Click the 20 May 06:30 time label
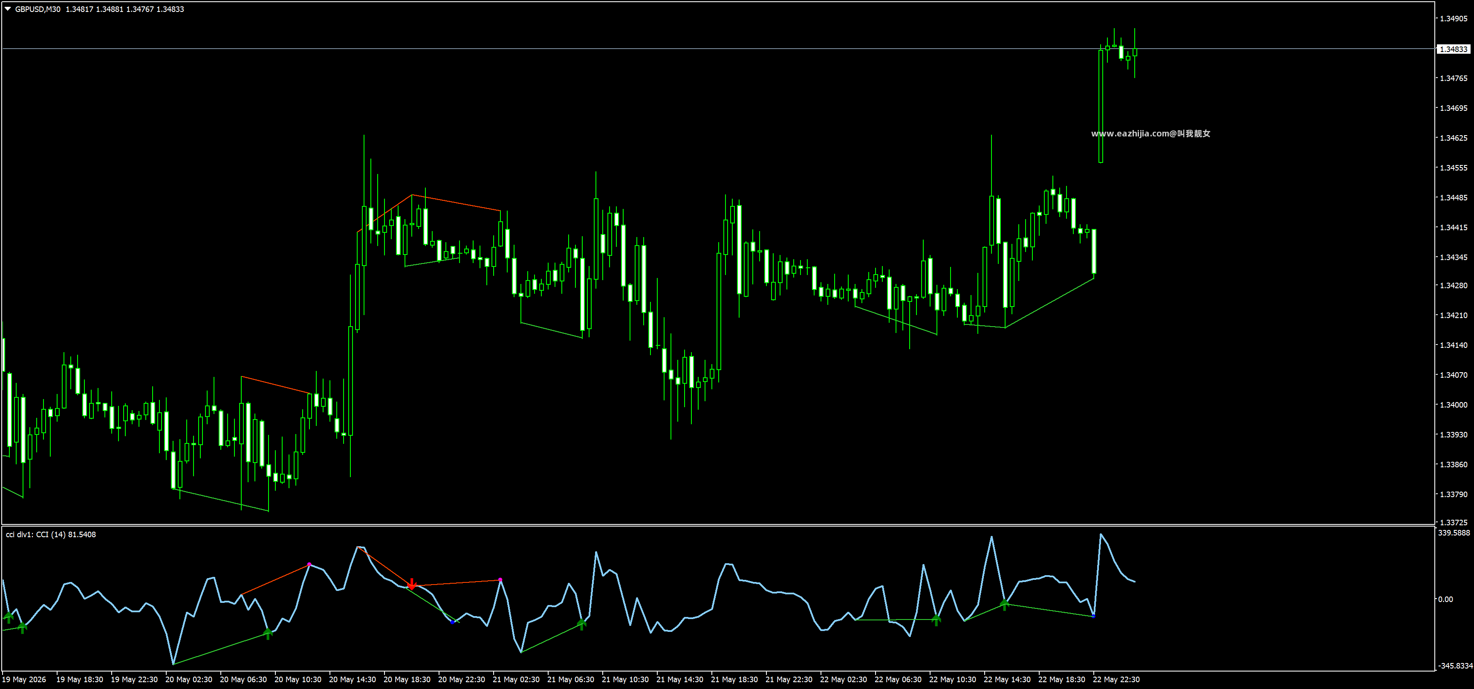 [x=243, y=679]
